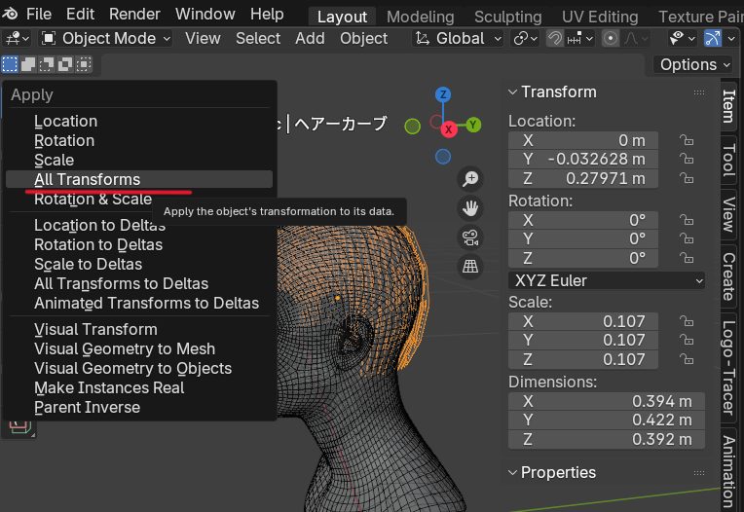Click the Blender logo icon
This screenshot has width=744, height=512.
(11, 14)
